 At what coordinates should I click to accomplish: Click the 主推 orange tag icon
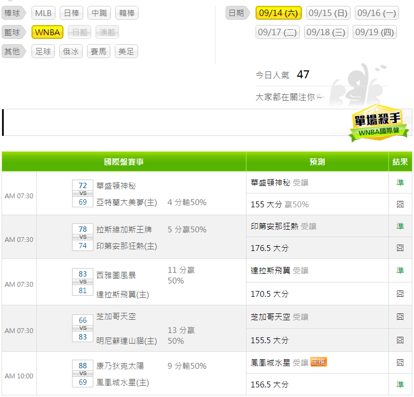(x=319, y=362)
